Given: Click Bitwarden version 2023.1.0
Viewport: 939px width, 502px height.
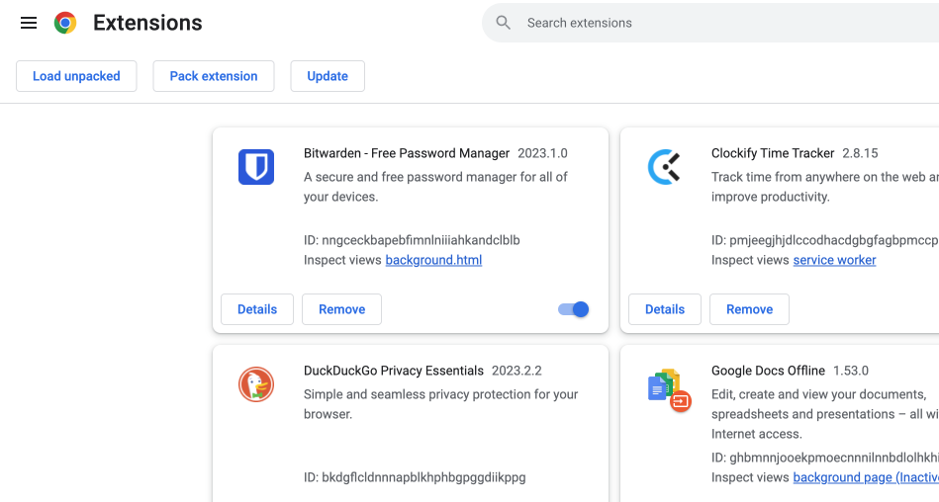Looking at the screenshot, I should [542, 153].
